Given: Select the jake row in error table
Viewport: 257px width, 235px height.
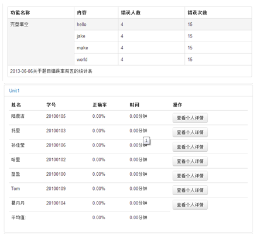Looking at the screenshot, I should click(x=163, y=36).
